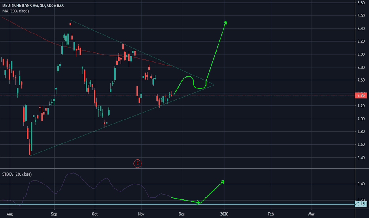
Task: Click the 8.80 price axis label
Action: tap(361, 3)
